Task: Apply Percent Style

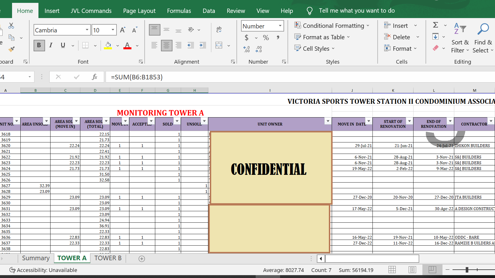Action: (x=266, y=38)
